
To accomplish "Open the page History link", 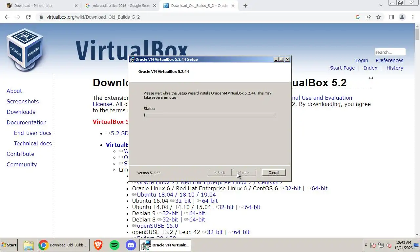I will [395, 68].
